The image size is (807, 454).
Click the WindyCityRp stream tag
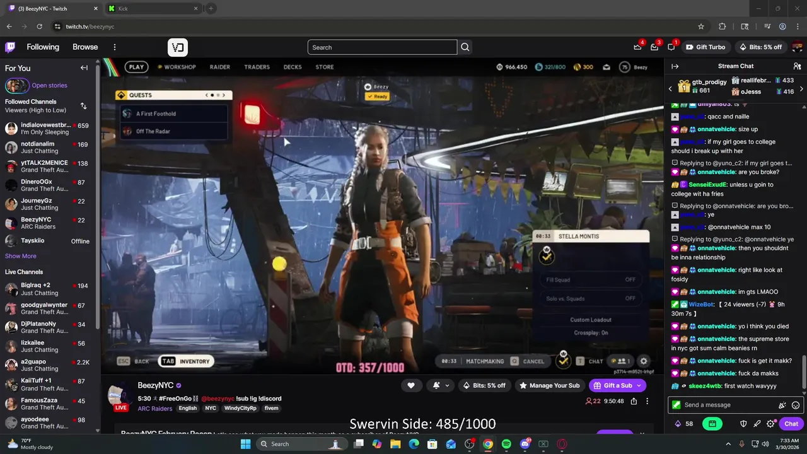(240, 409)
